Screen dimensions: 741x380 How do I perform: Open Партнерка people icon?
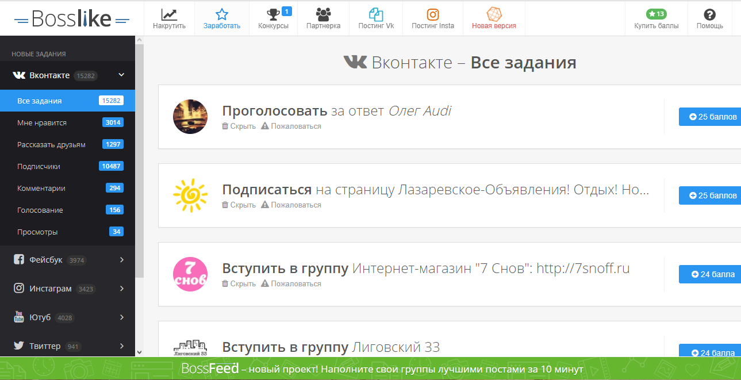pos(324,14)
